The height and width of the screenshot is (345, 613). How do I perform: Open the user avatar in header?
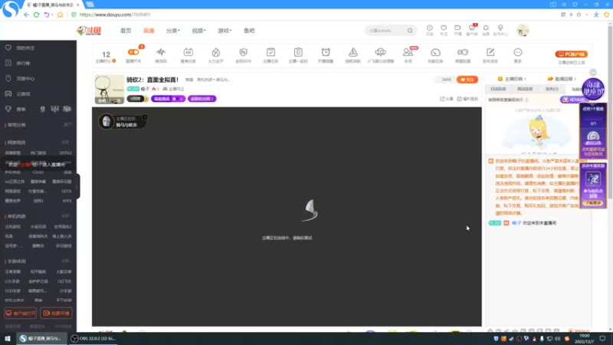[x=523, y=31]
